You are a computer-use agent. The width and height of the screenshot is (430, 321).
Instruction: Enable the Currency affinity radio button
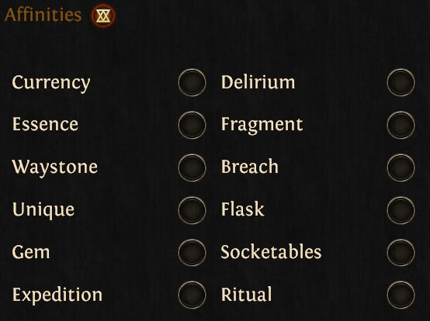click(x=192, y=82)
